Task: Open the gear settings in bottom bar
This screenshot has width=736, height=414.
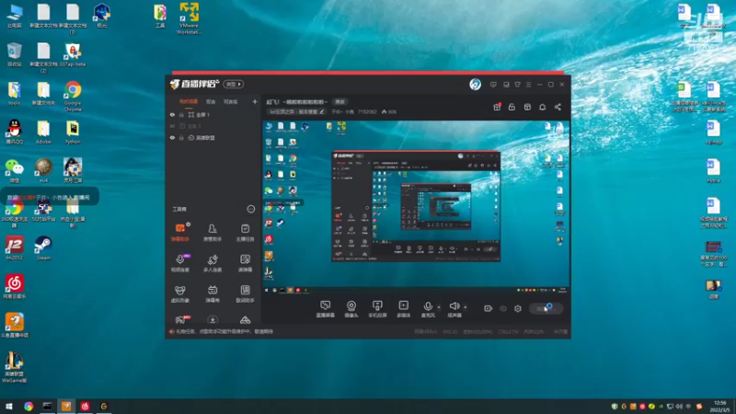Action: 518,308
